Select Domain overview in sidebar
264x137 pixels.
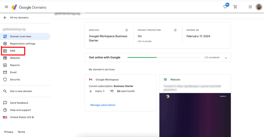[25, 36]
